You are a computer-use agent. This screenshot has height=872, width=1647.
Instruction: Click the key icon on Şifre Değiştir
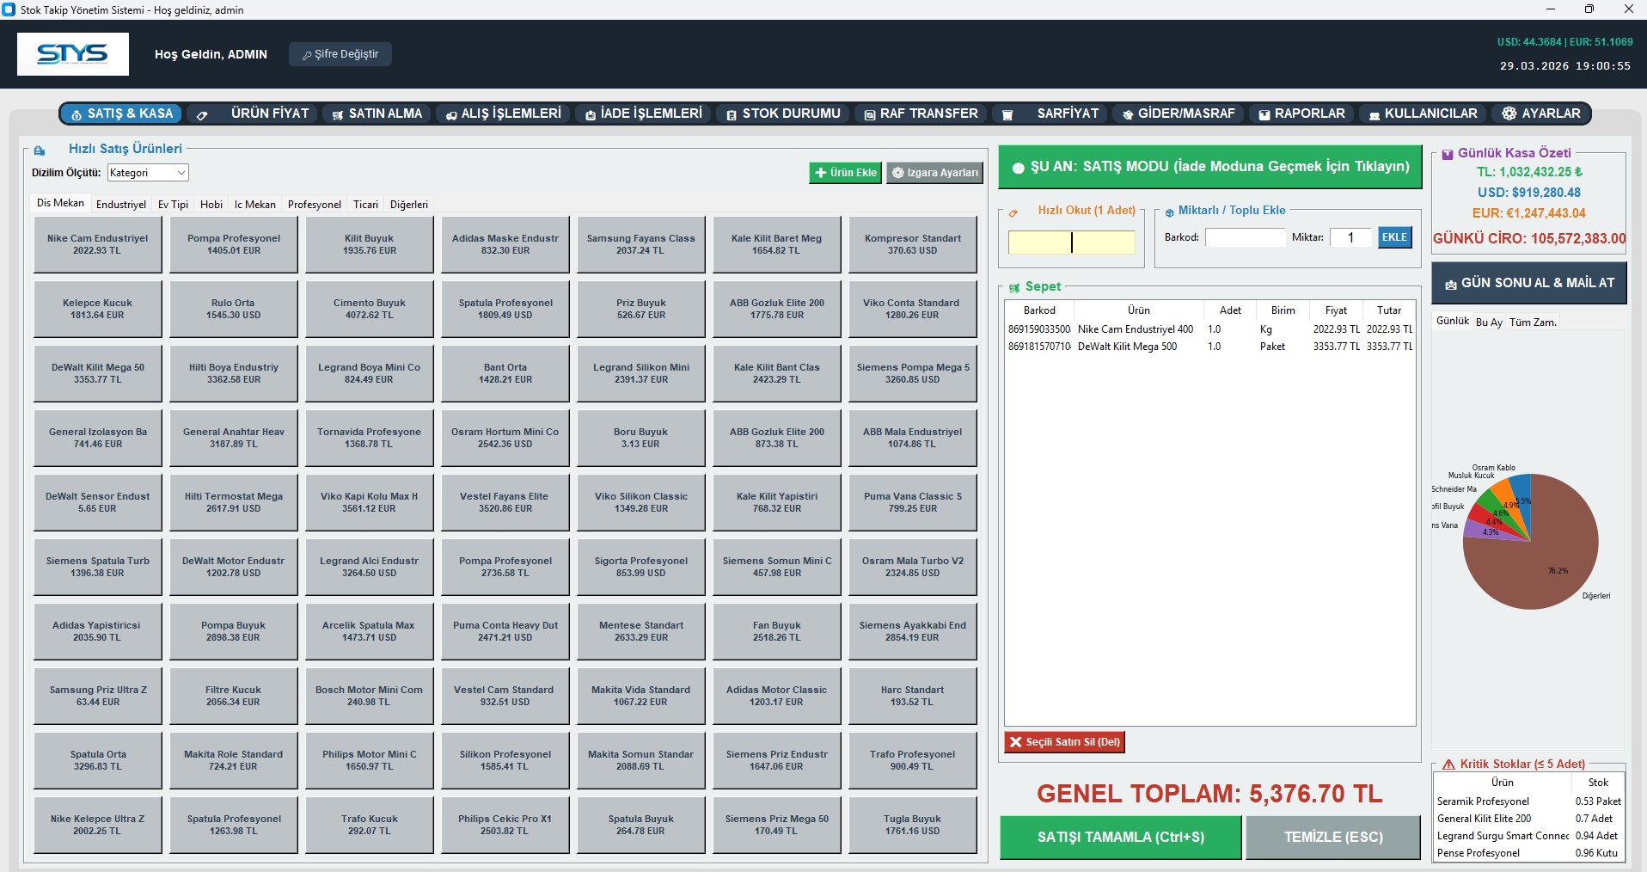307,55
